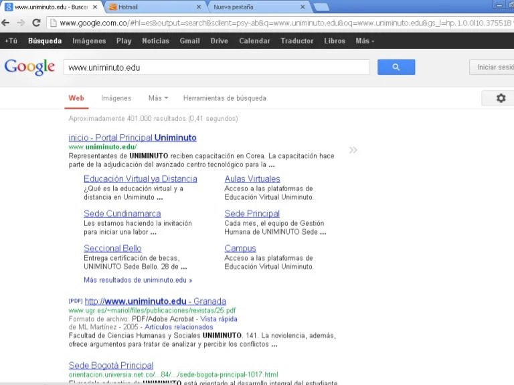Viewport: 514px width, 385px height.
Task: Click the Iniciar sesión button
Action: [493, 67]
